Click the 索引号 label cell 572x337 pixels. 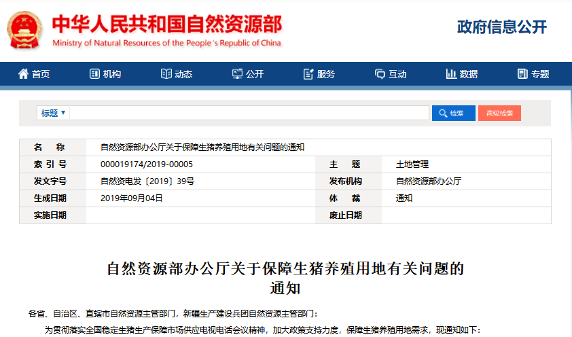(53, 164)
